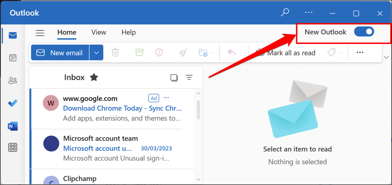This screenshot has height=185, width=392.
Task: Open the More apps grid icon
Action: pyautogui.click(x=13, y=148)
